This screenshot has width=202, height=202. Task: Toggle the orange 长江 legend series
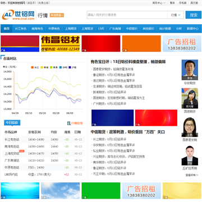click(x=35, y=67)
